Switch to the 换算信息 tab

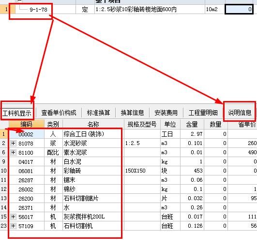[x=132, y=113]
